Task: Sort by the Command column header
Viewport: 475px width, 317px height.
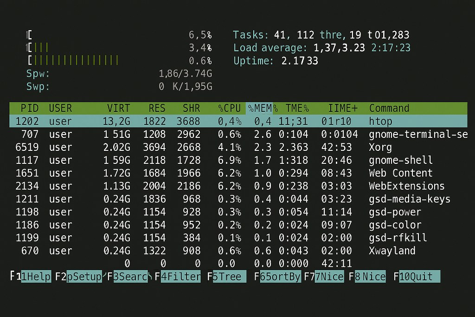Action: click(x=389, y=108)
